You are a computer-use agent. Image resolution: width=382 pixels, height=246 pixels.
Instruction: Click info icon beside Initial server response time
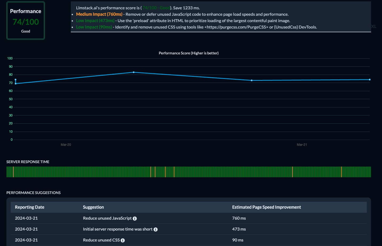point(155,229)
